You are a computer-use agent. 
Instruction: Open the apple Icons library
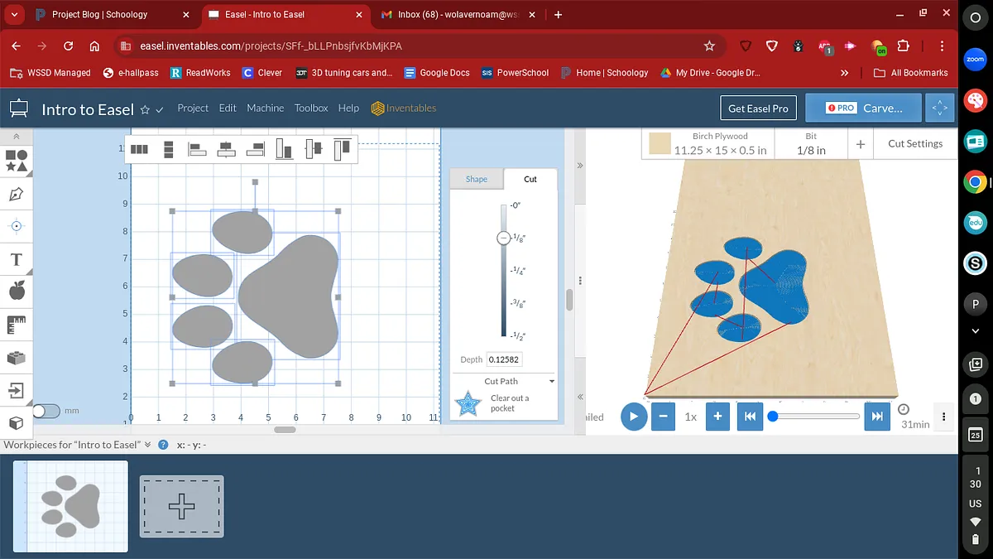(x=16, y=291)
